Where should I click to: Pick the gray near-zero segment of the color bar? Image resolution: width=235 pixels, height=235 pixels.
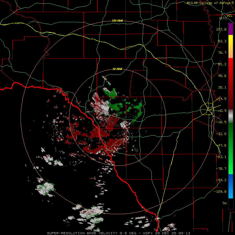coord(231,116)
